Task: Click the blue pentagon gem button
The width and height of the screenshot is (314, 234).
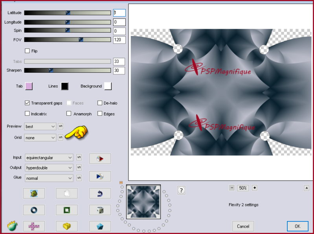Action: (100, 226)
